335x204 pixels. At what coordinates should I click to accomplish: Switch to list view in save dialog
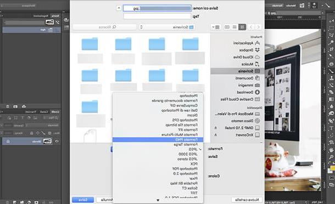235,27
